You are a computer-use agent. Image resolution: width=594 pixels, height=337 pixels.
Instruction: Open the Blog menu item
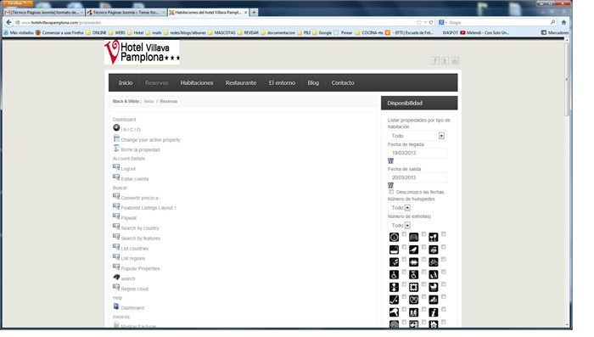click(313, 82)
